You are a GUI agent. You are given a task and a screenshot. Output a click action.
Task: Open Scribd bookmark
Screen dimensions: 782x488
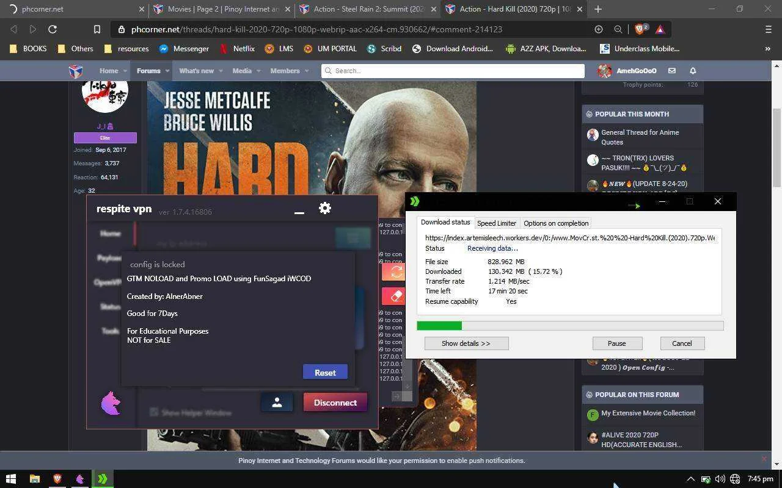(x=384, y=49)
